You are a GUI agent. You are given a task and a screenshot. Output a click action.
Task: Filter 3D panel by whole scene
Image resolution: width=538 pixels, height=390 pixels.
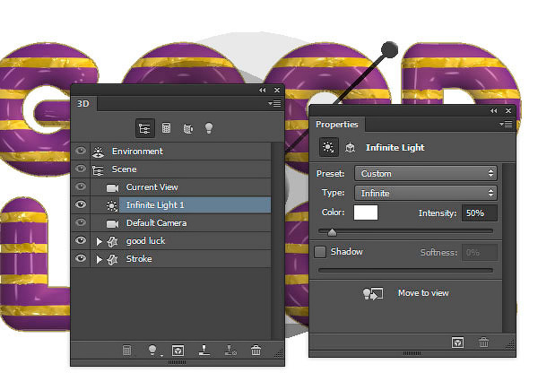[144, 128]
